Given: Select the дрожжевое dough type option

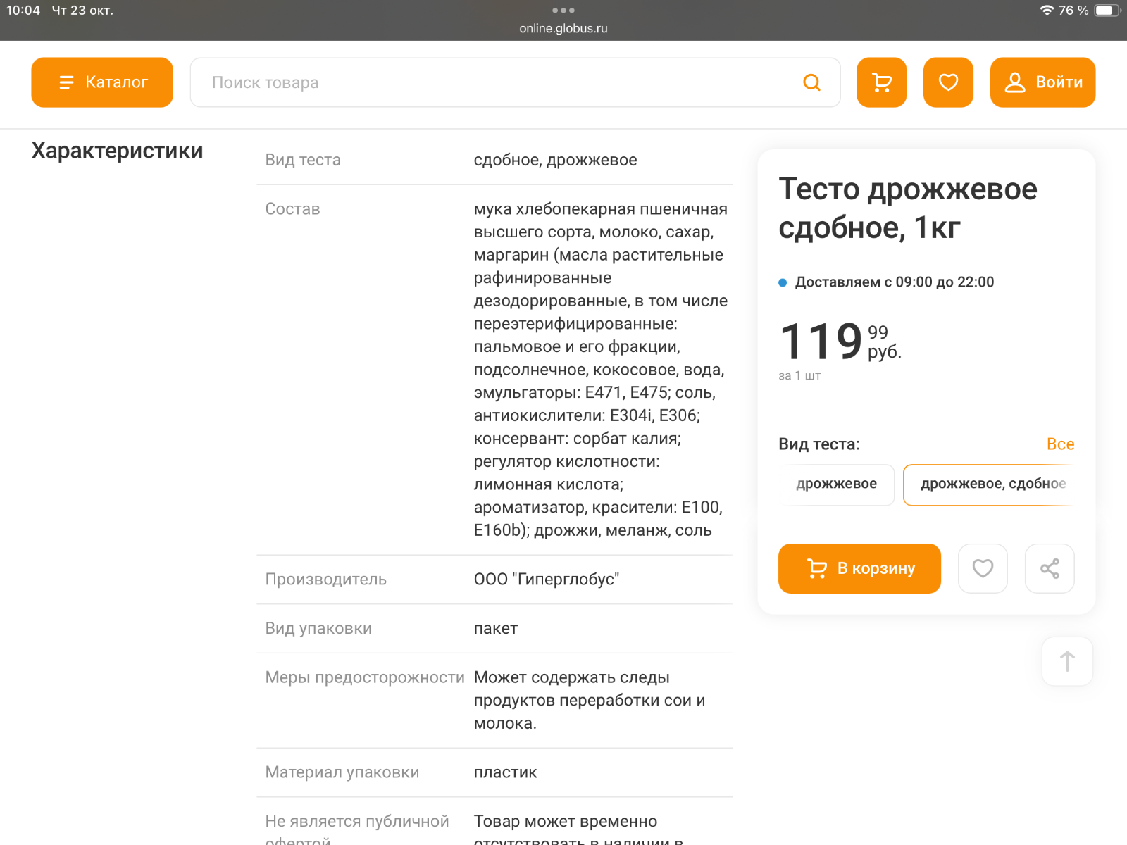Looking at the screenshot, I should click(836, 484).
